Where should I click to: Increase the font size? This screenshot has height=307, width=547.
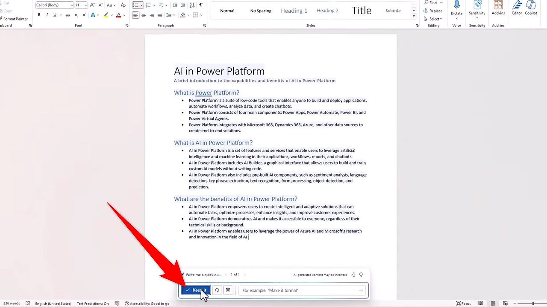click(92, 5)
